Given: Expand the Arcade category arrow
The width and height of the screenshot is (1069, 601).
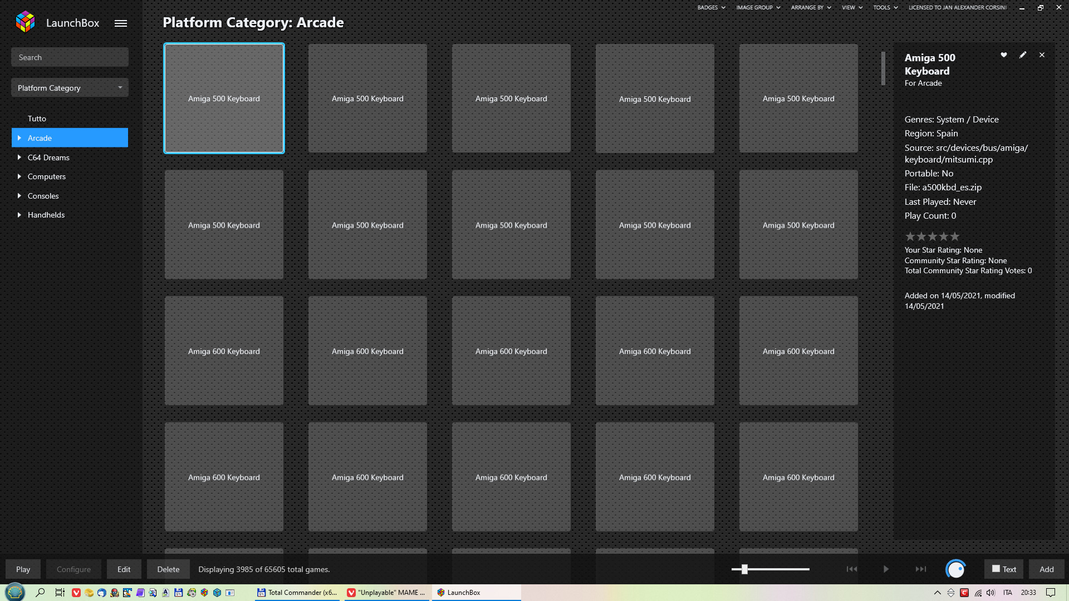Looking at the screenshot, I should (19, 138).
